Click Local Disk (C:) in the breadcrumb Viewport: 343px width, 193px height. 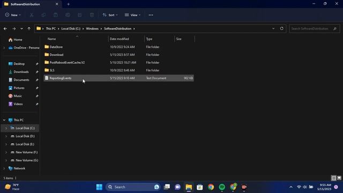71,28
